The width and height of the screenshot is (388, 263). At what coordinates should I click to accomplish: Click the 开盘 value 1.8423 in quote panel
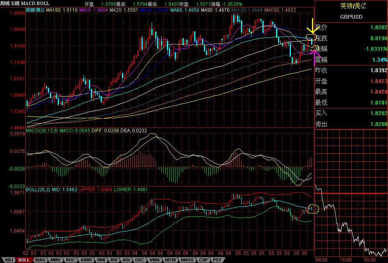(379, 81)
